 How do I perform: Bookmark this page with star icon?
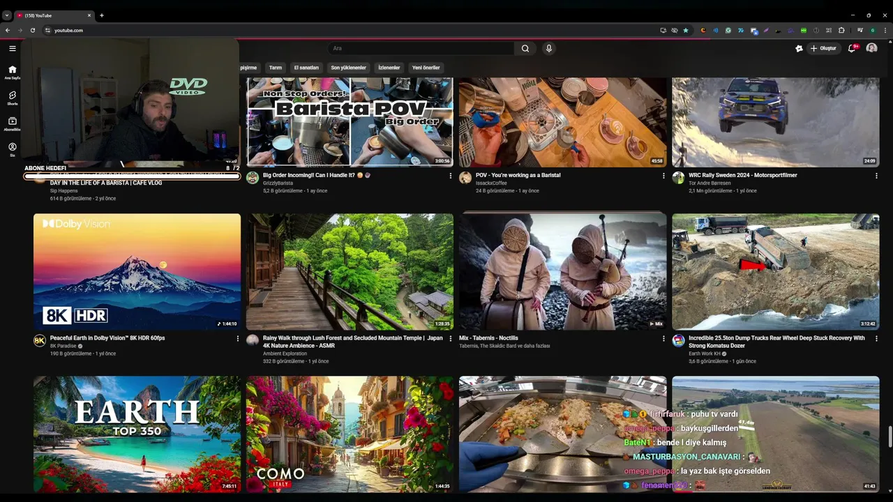tap(686, 30)
